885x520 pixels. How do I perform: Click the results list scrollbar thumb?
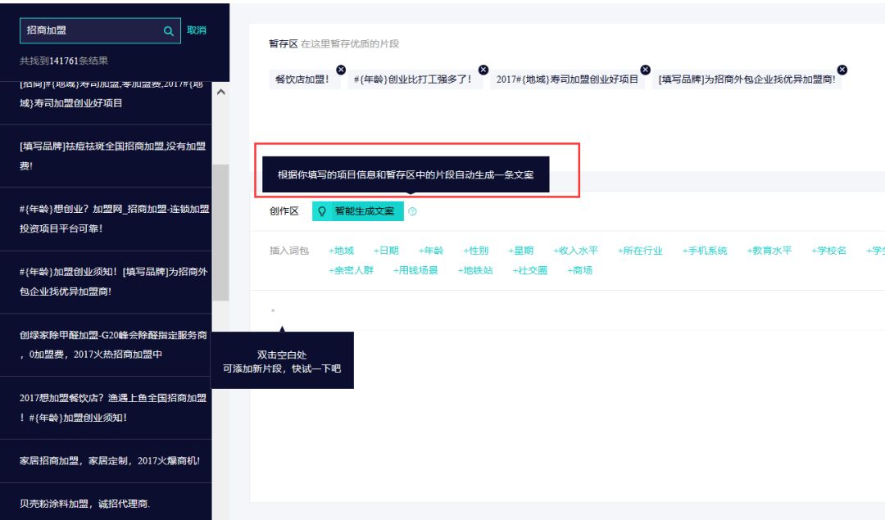(x=220, y=233)
